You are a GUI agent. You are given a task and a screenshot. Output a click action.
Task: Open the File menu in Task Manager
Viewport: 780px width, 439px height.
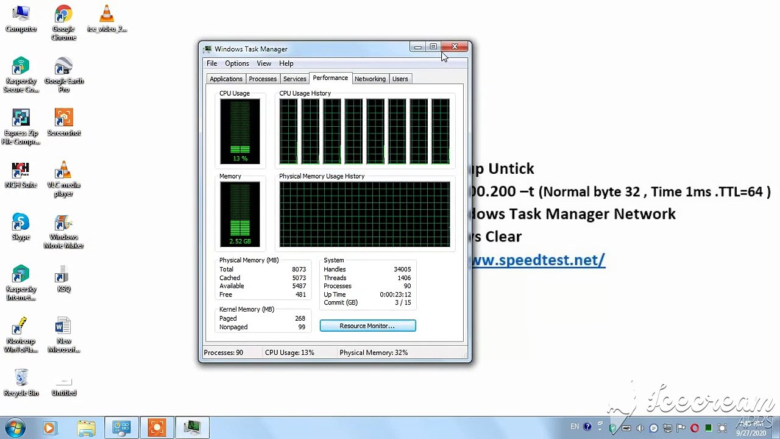click(x=211, y=63)
